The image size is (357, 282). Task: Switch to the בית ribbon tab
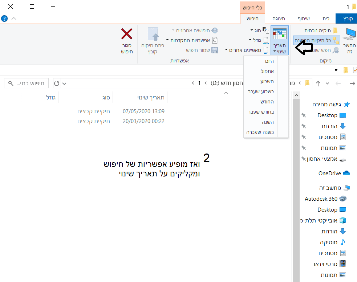(x=326, y=19)
